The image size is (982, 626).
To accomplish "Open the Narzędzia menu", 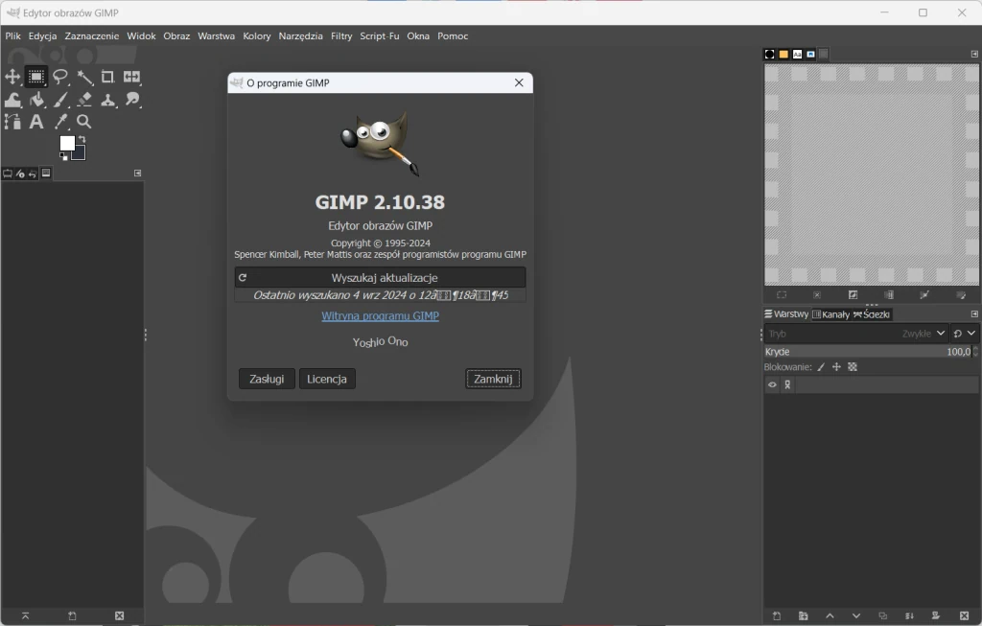I will [300, 36].
